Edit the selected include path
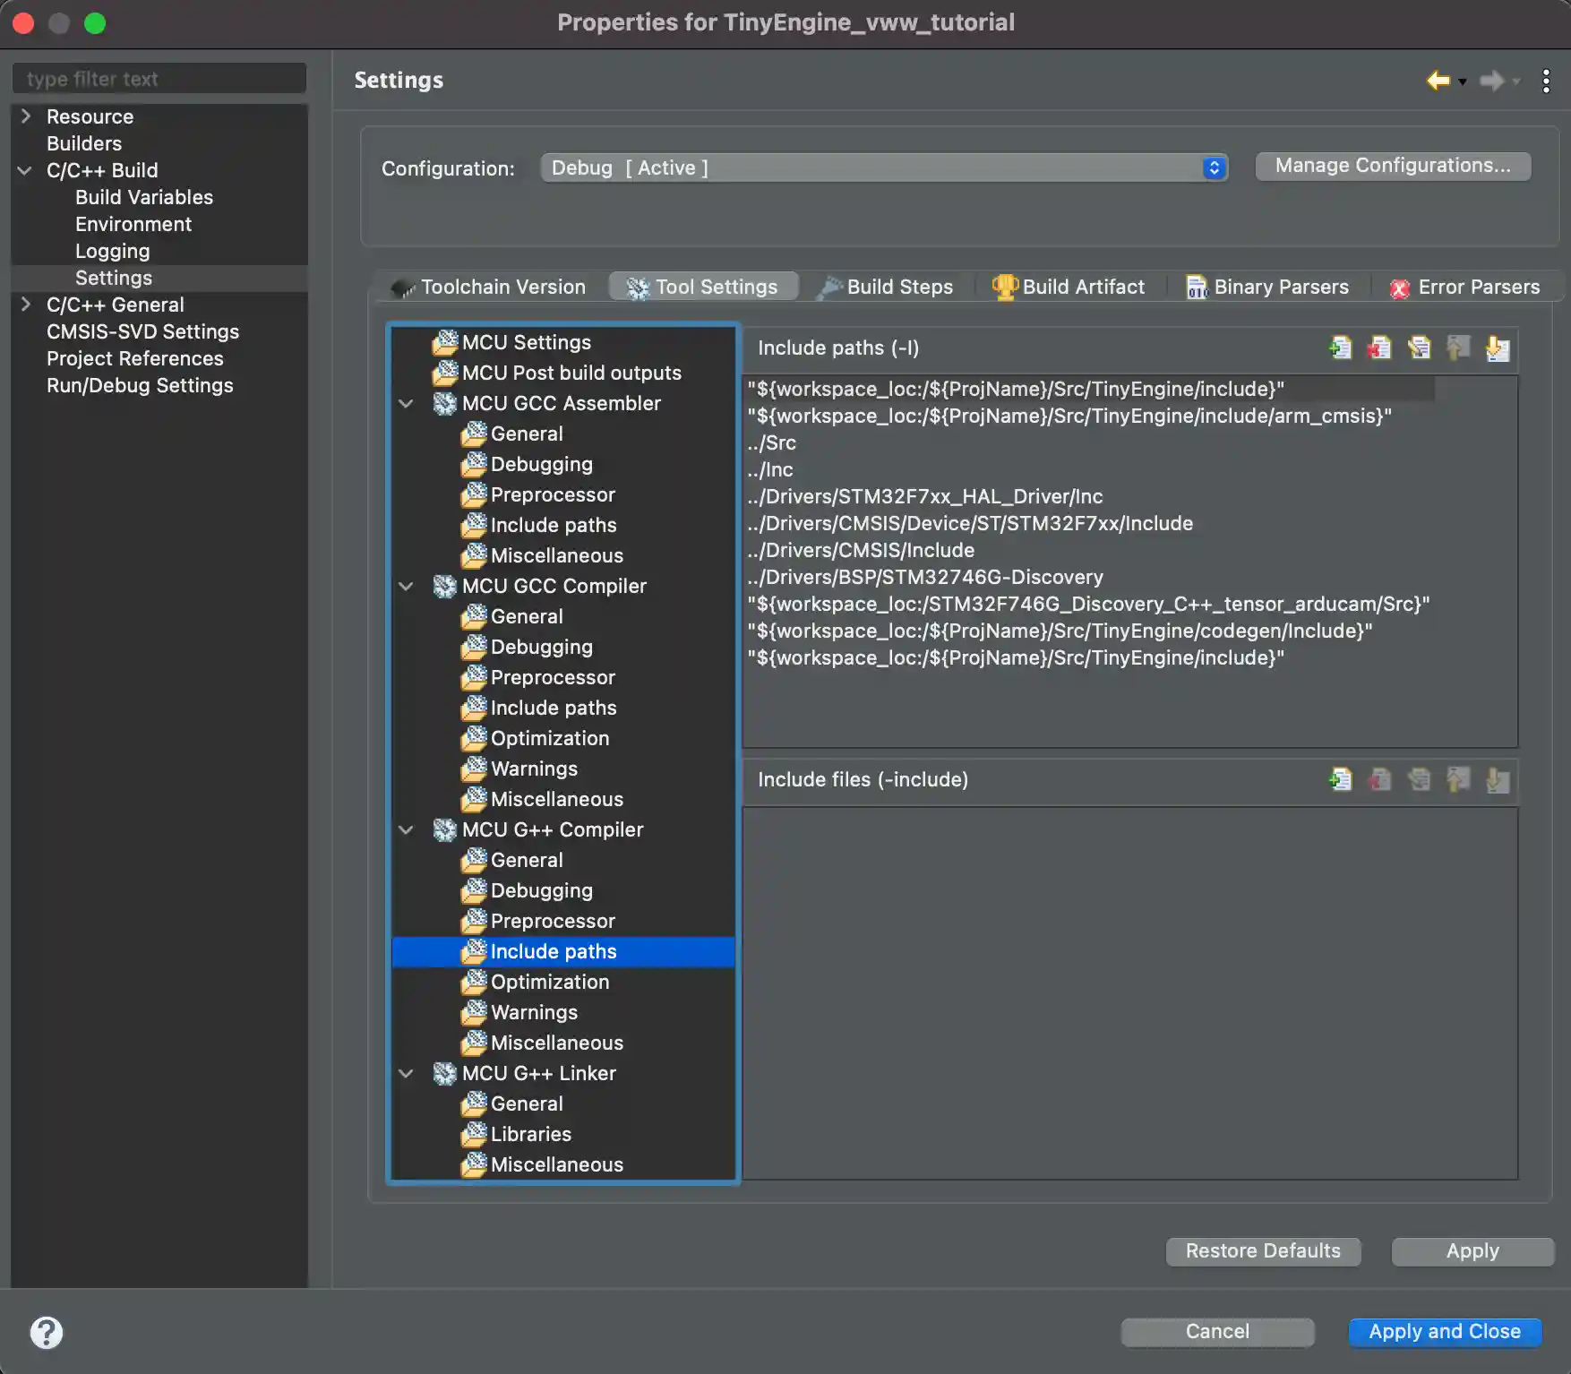The height and width of the screenshot is (1374, 1571). click(x=1419, y=348)
